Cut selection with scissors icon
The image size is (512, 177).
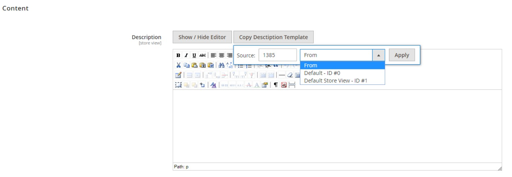178,65
